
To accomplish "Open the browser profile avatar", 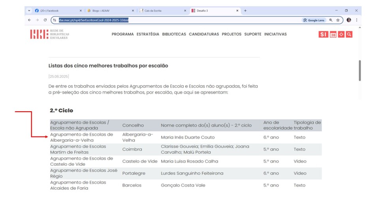I will (x=349, y=20).
